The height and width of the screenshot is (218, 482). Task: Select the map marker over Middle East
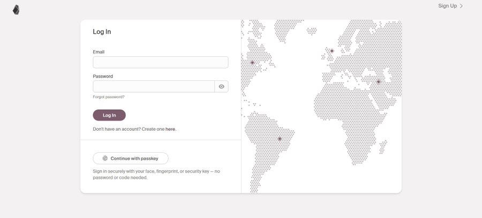pos(379,82)
